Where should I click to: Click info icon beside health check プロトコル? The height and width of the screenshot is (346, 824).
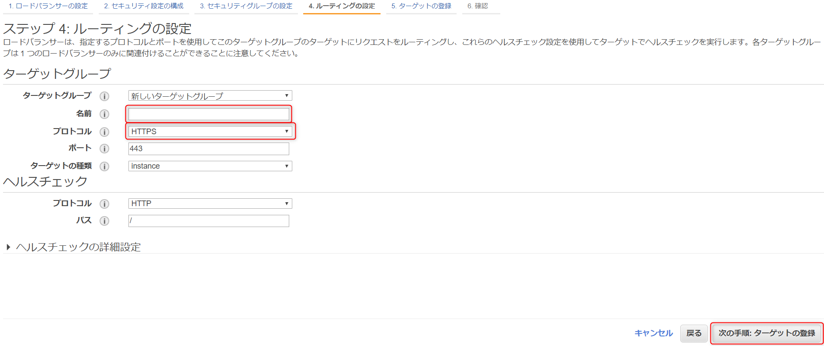pos(104,204)
